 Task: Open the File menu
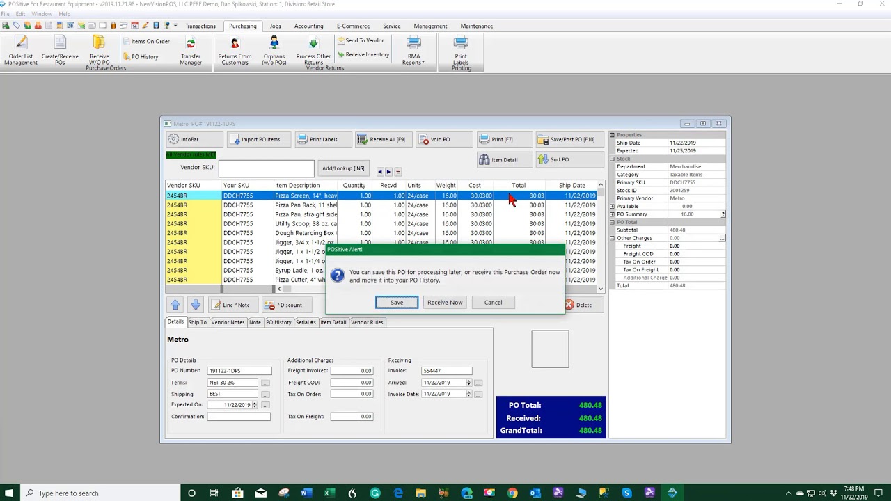pos(6,14)
